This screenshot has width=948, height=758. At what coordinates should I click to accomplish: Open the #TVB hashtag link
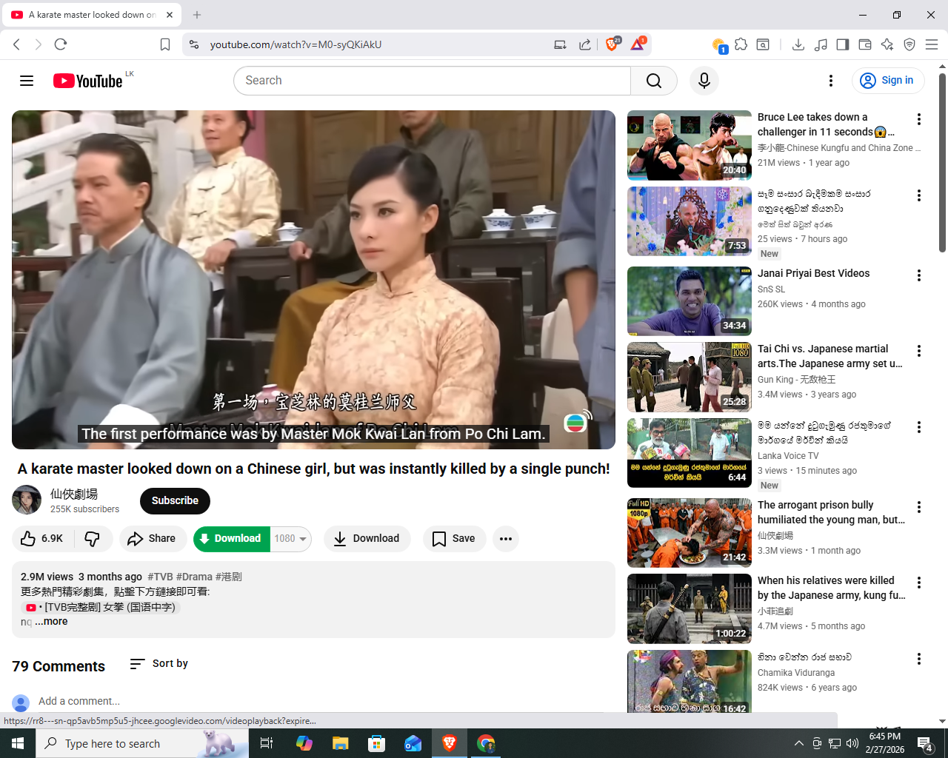[160, 577]
